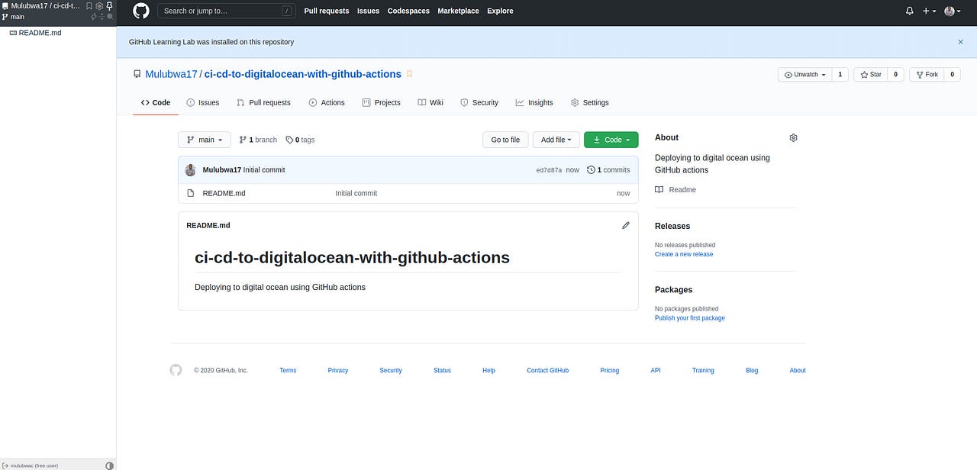Open the green Code download dropdown
Screen dimensions: 977x470
pyautogui.click(x=611, y=140)
